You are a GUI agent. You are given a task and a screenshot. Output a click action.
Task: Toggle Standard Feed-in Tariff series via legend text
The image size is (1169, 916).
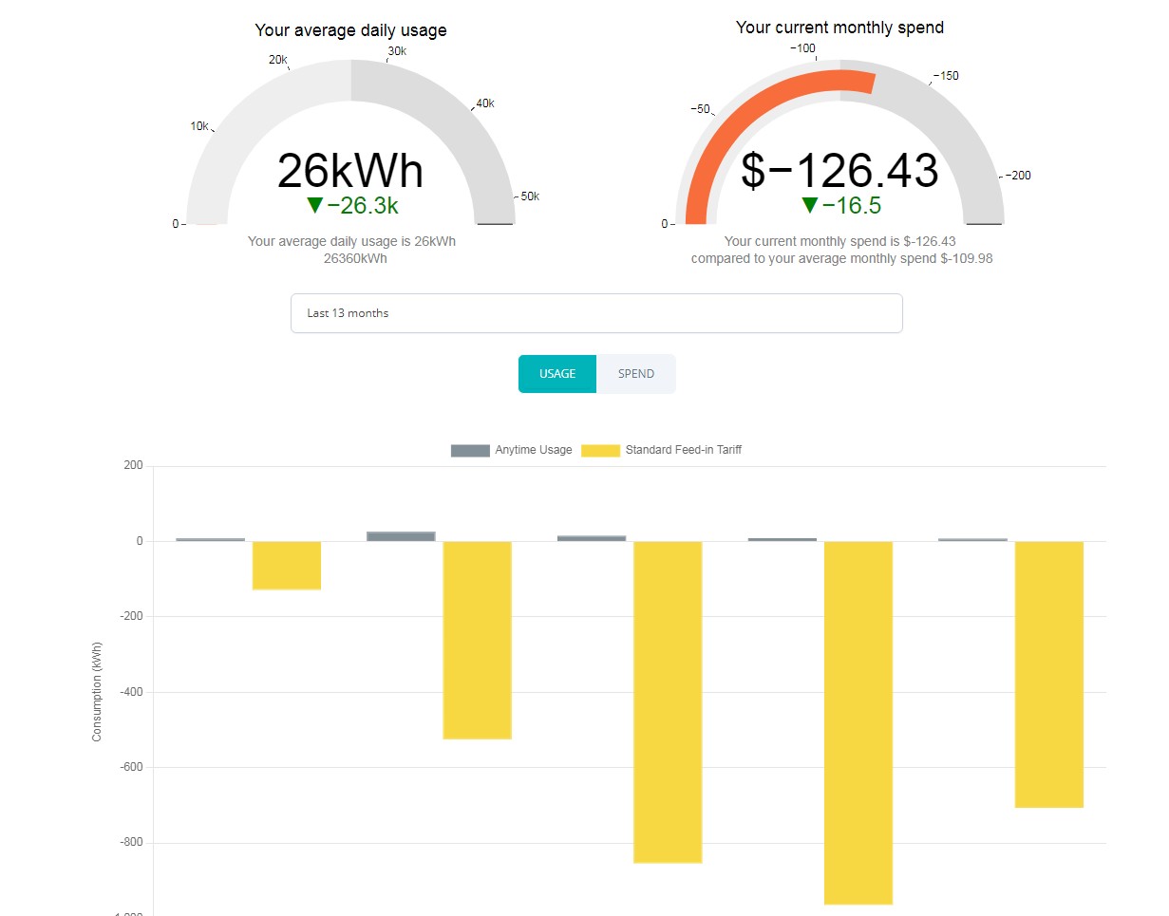(x=683, y=450)
